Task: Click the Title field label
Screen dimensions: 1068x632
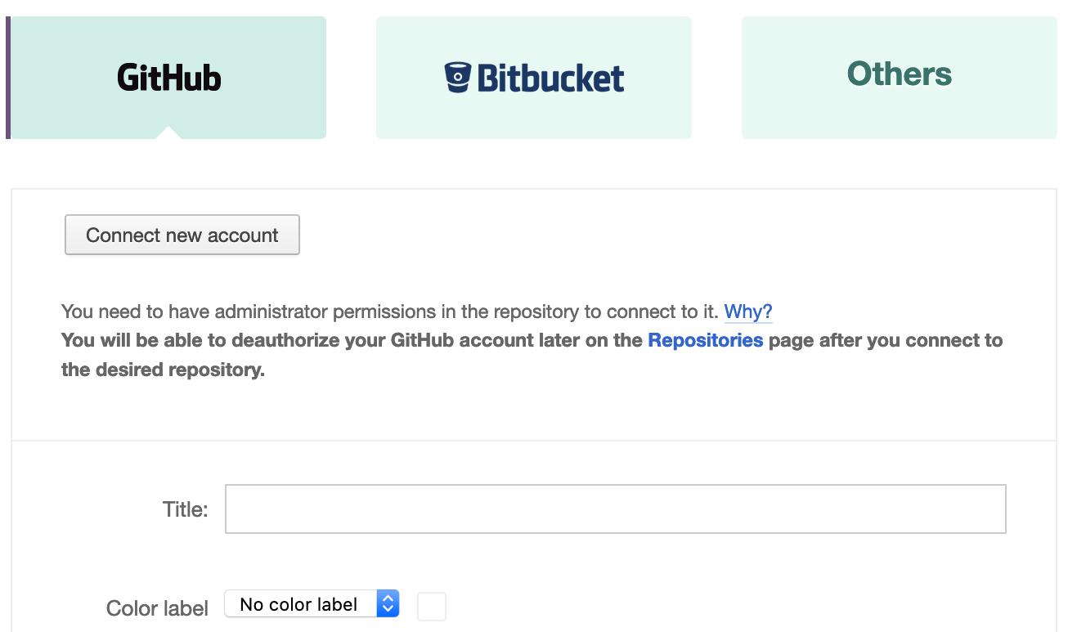Action: [x=186, y=509]
